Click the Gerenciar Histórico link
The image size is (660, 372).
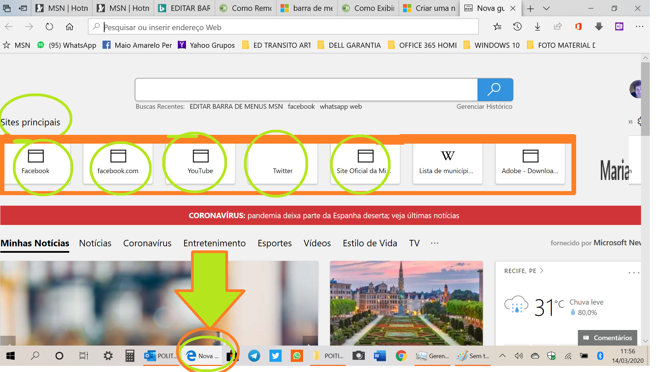pos(484,106)
